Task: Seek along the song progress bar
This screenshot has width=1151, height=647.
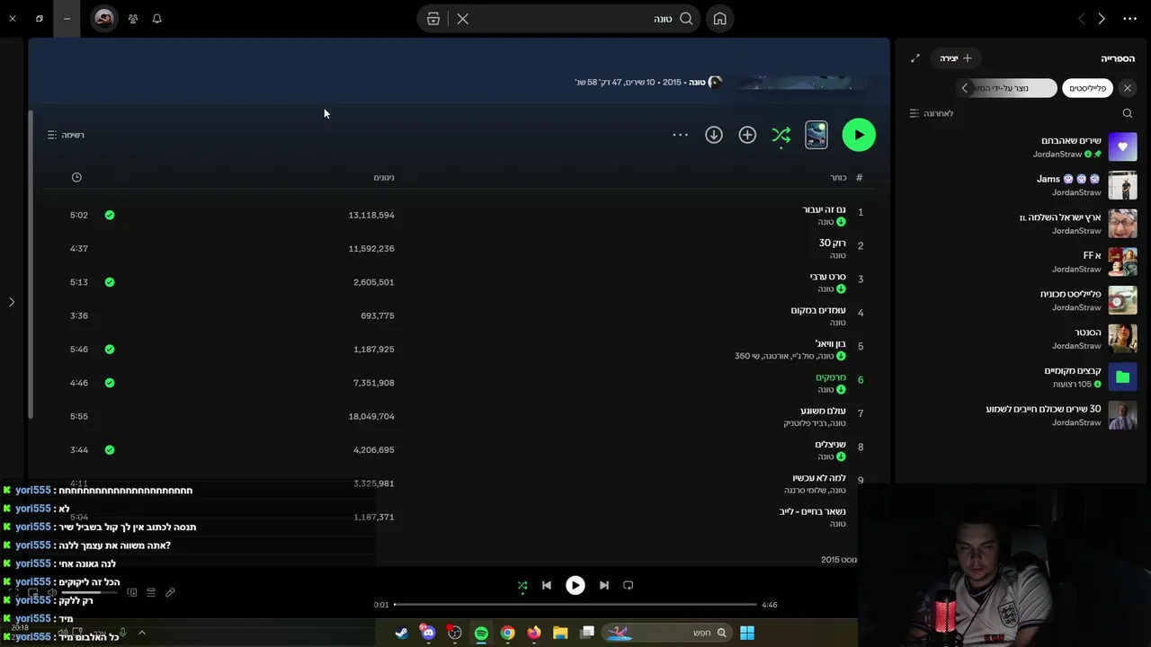Action: (x=575, y=605)
